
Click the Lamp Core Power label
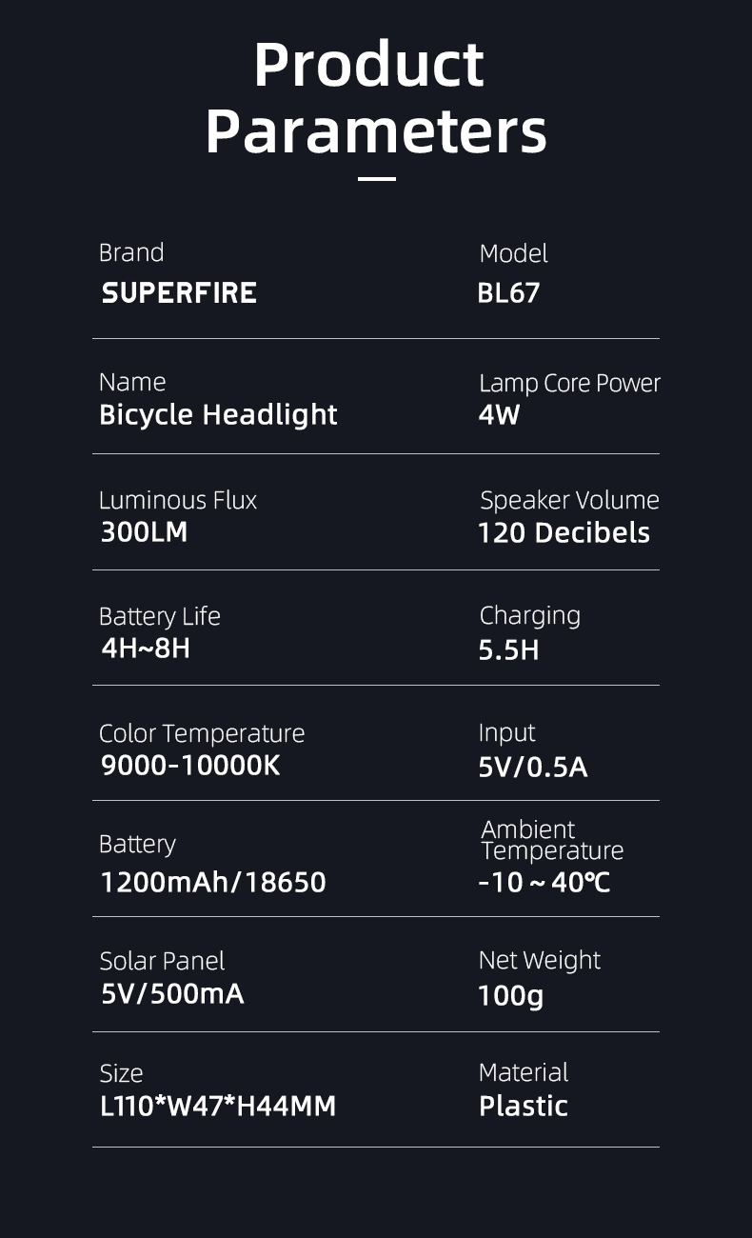pyautogui.click(x=569, y=383)
